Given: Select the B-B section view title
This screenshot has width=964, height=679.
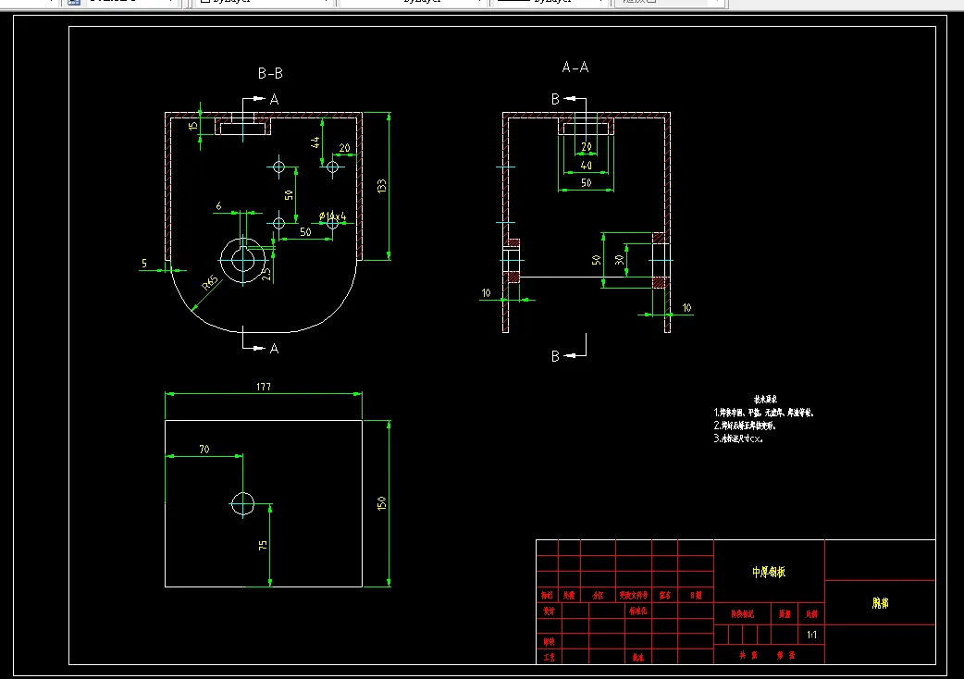Looking at the screenshot, I should click(x=270, y=73).
